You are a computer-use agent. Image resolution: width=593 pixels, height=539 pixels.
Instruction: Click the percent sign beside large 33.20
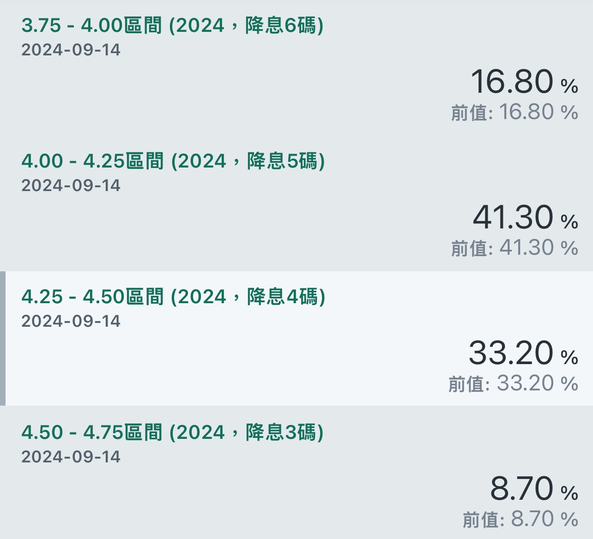coord(569,358)
